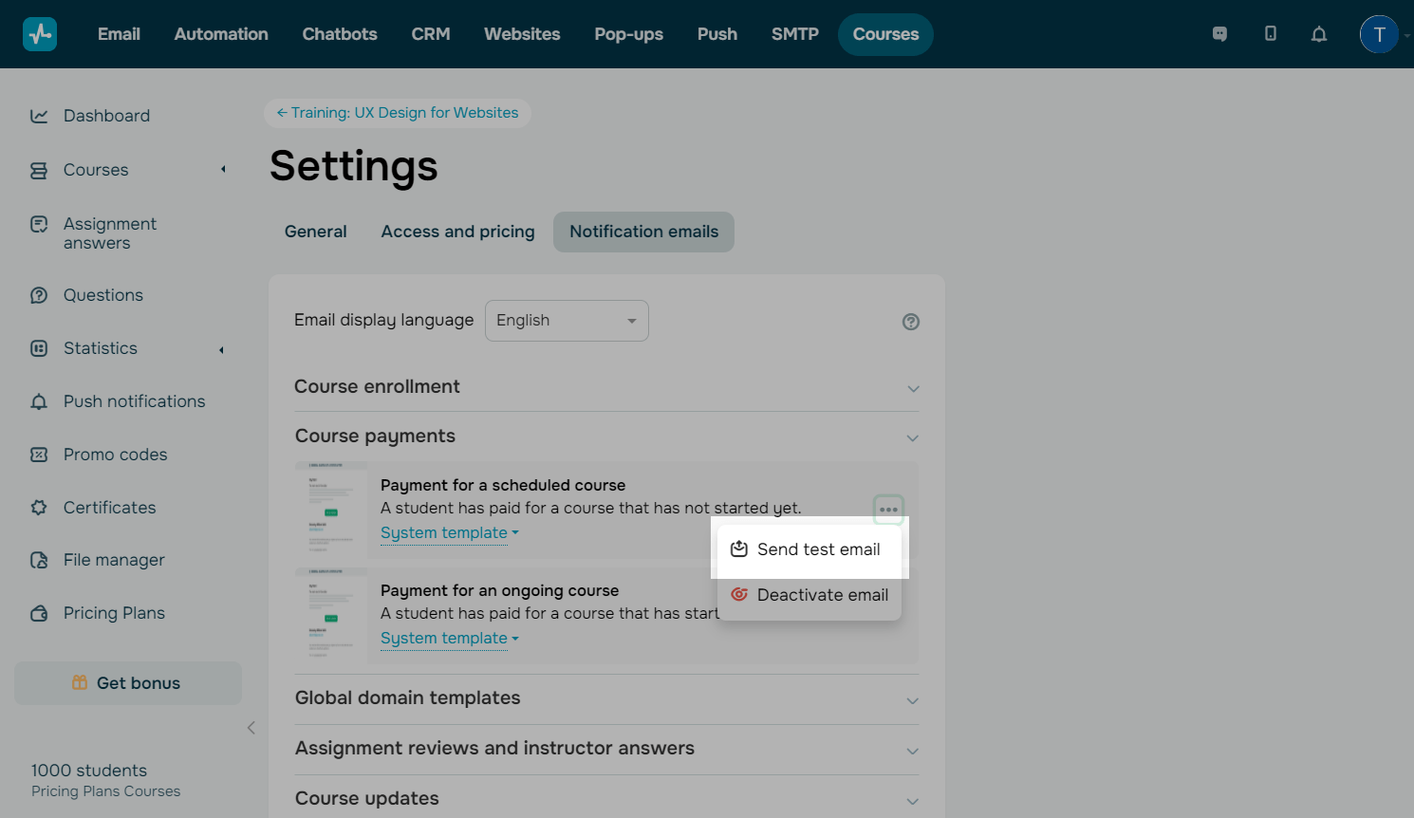Open three-dots menu for scheduled course payment
The height and width of the screenshot is (818, 1414).
[x=888, y=510]
